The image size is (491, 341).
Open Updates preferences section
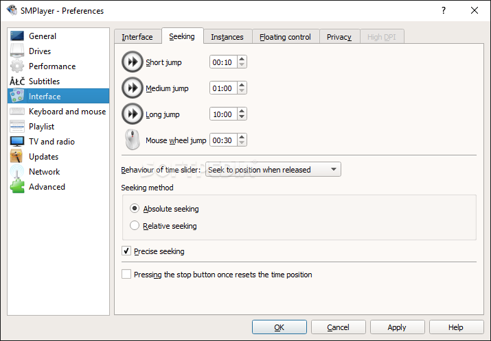[x=58, y=156]
